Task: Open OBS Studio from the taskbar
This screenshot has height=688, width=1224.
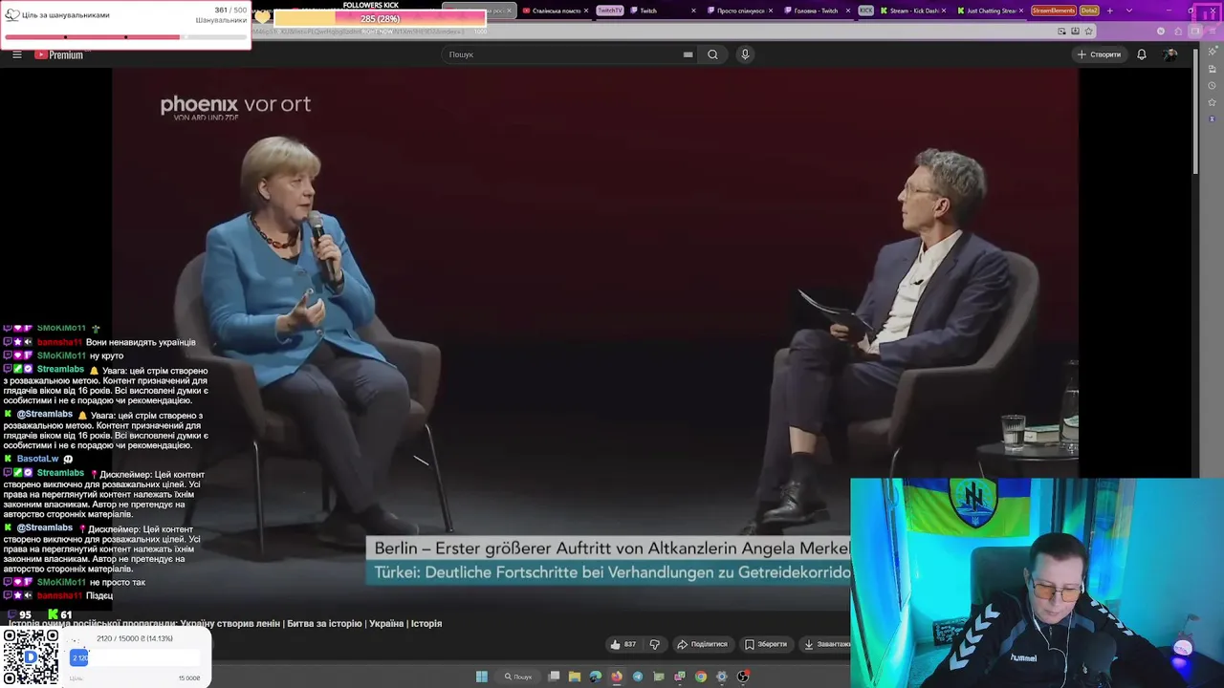Action: click(x=743, y=677)
